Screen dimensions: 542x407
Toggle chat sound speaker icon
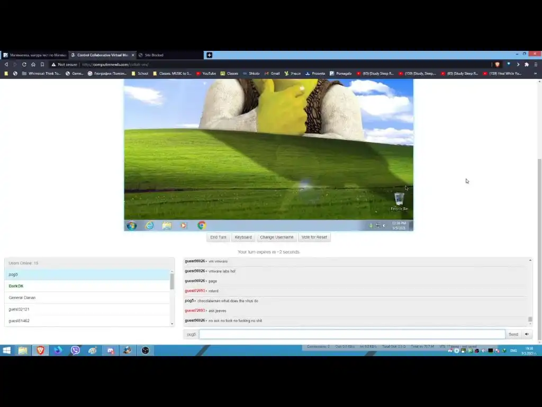(527, 334)
